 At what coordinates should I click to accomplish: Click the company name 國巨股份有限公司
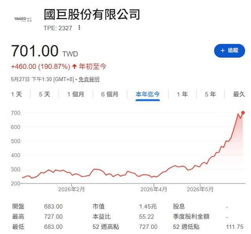(92, 15)
